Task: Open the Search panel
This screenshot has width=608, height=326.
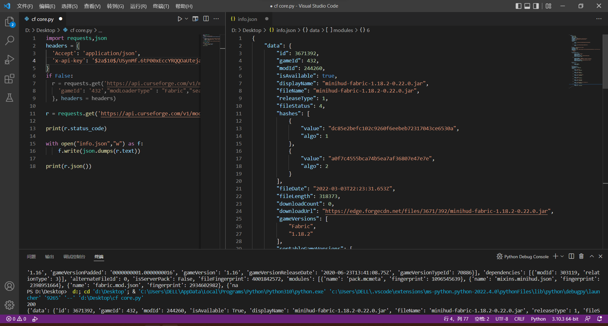Action: tap(9, 40)
